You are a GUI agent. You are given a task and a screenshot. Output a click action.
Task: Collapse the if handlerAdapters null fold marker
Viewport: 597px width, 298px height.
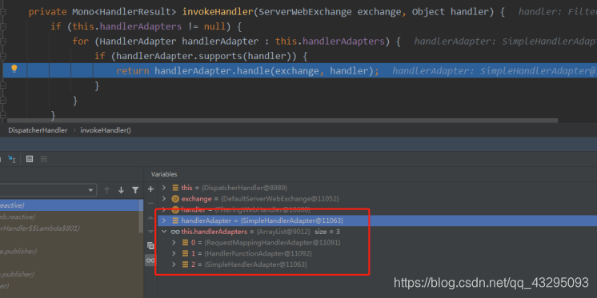(x=3, y=27)
